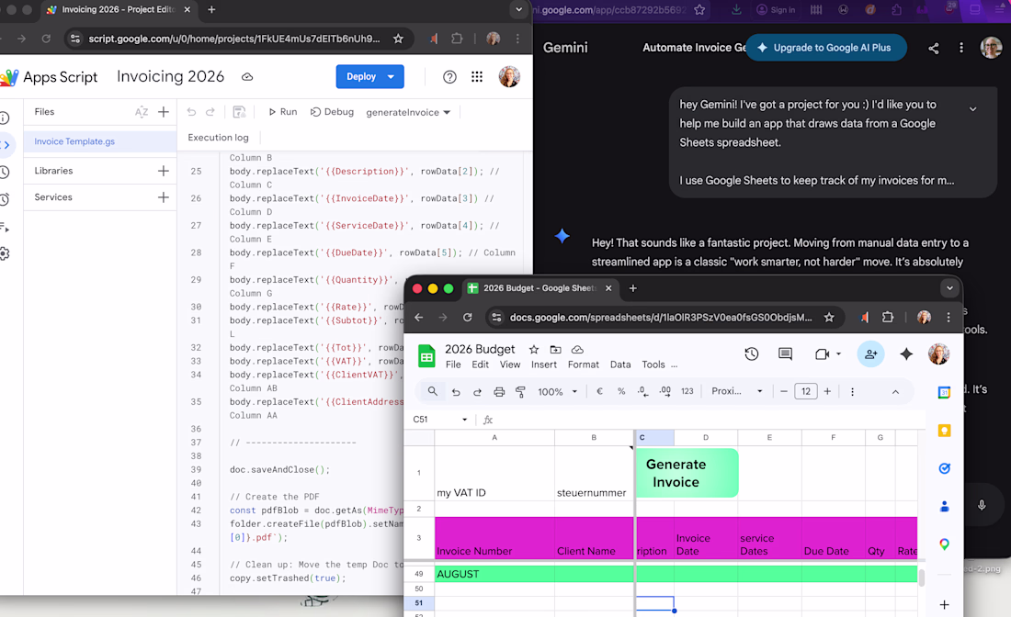Click the Generate Invoice button in sheet

[x=687, y=474]
